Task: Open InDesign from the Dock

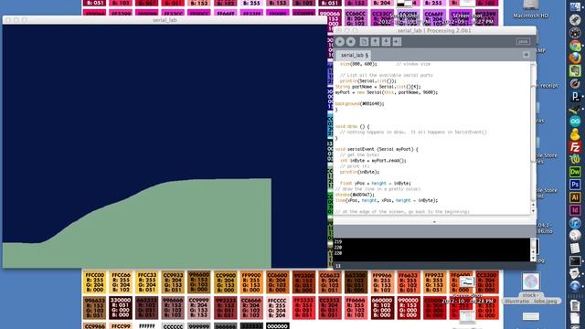Action: (x=575, y=210)
